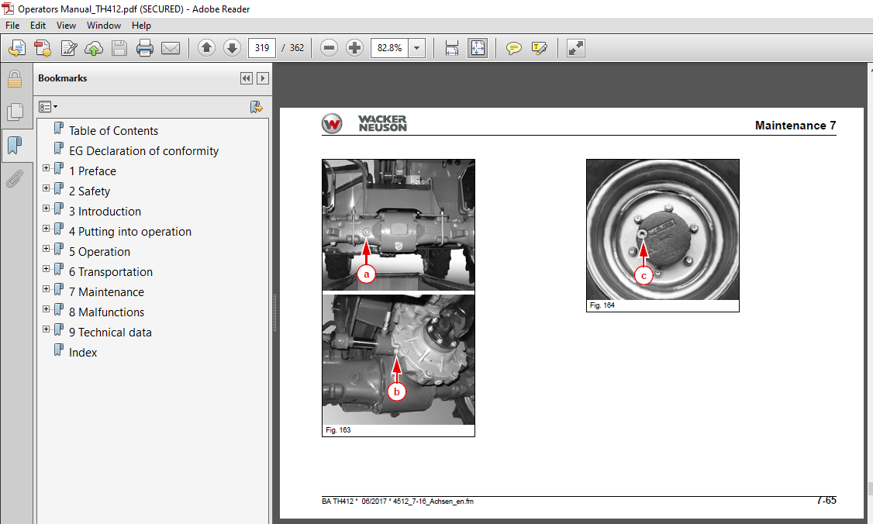The image size is (873, 524).
Task: Email the document using the envelope icon
Action: (171, 48)
